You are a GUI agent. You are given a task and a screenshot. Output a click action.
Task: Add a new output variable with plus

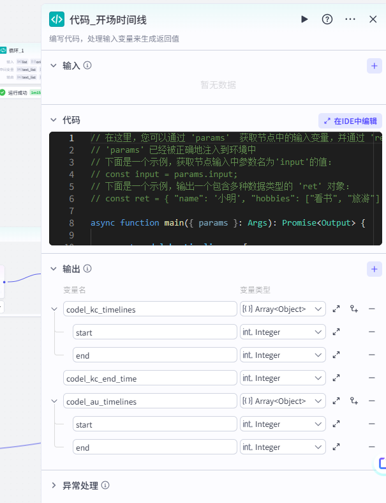click(x=374, y=269)
